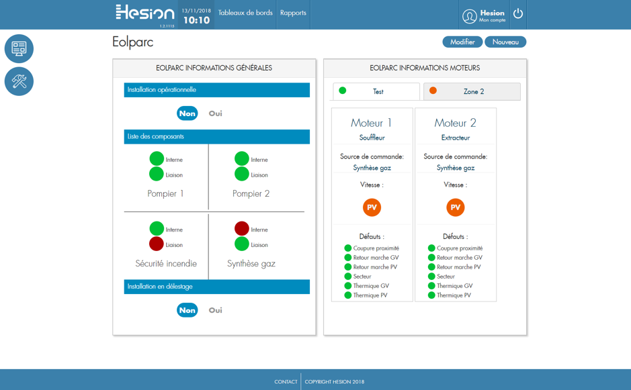Click the Eolparc page title
The height and width of the screenshot is (390, 631).
click(x=133, y=42)
